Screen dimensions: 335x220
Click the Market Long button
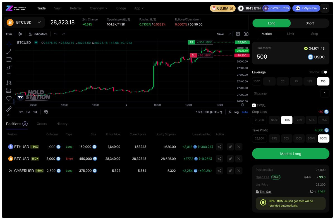(290, 154)
